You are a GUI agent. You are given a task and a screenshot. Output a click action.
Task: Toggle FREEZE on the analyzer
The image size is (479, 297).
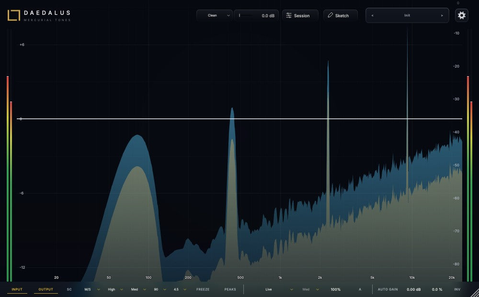[x=203, y=289]
